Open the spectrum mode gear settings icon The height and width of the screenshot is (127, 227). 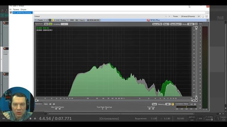click(196, 24)
